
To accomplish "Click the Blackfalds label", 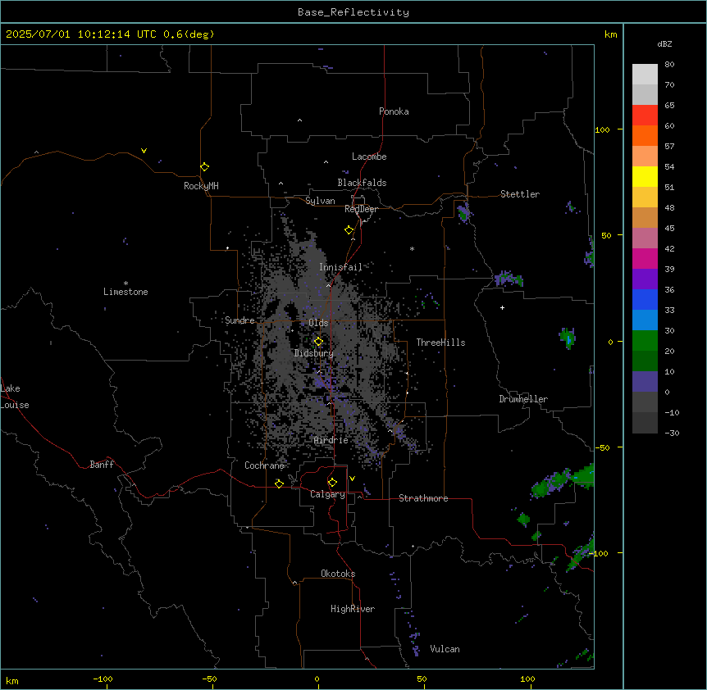I will click(x=362, y=183).
